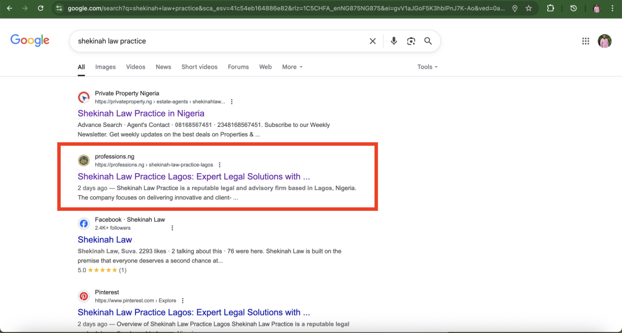Switch to the Images tab
622x333 pixels.
pyautogui.click(x=106, y=67)
